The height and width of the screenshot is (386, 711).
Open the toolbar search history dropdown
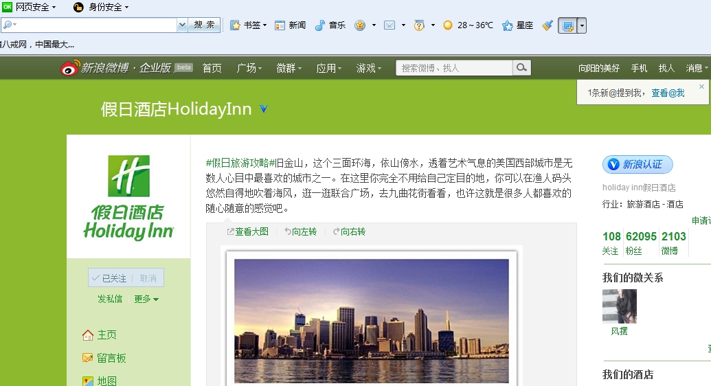(182, 25)
